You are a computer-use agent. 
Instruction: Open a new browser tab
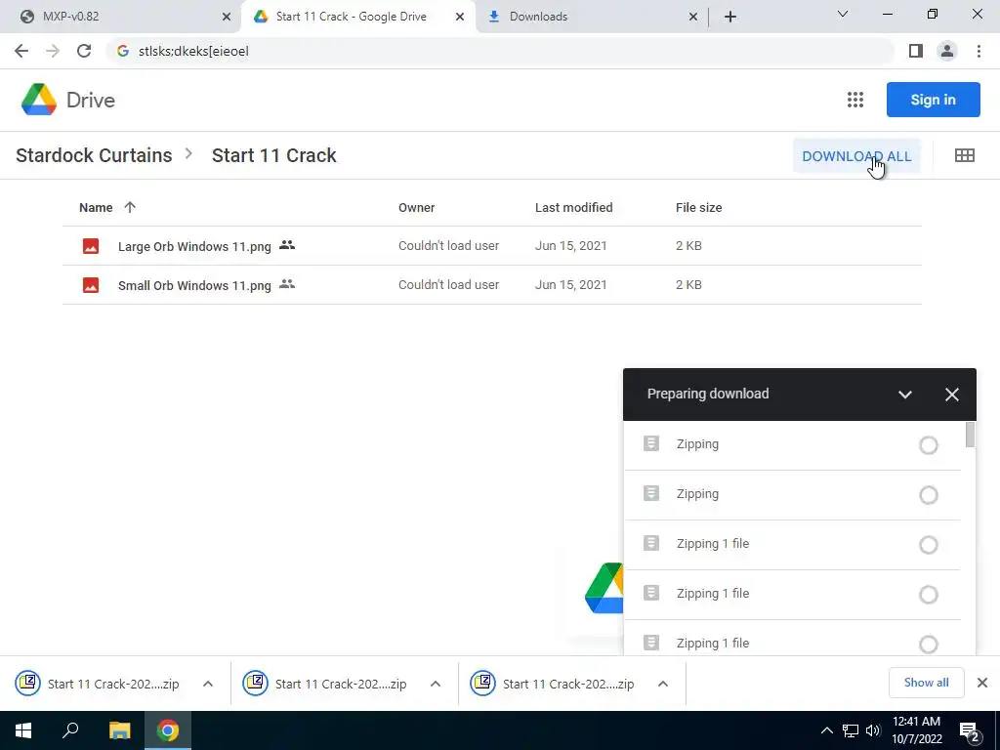tap(730, 17)
